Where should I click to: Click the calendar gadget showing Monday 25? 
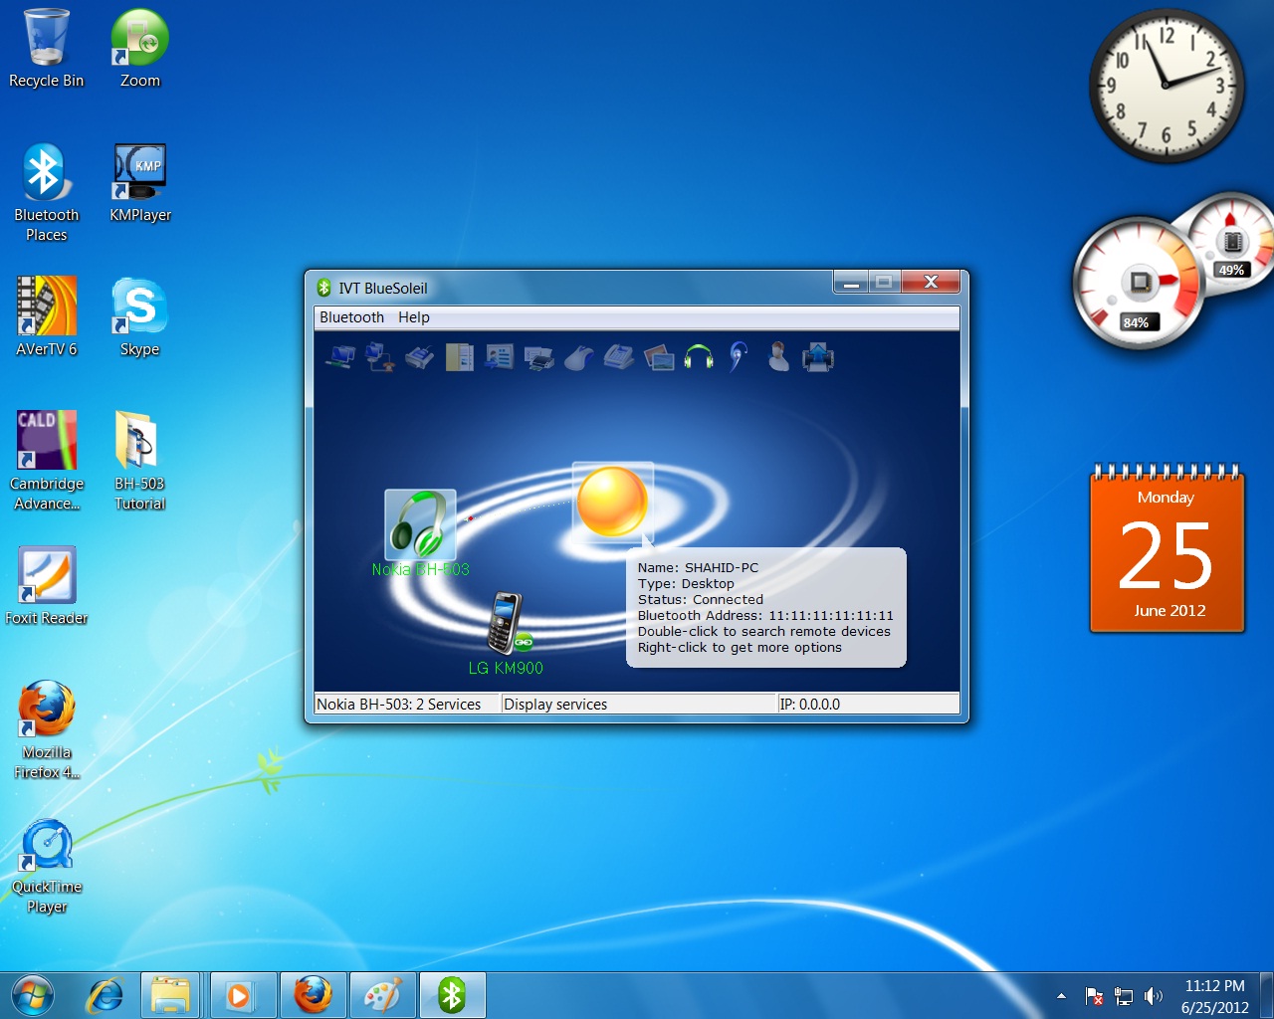(1168, 548)
